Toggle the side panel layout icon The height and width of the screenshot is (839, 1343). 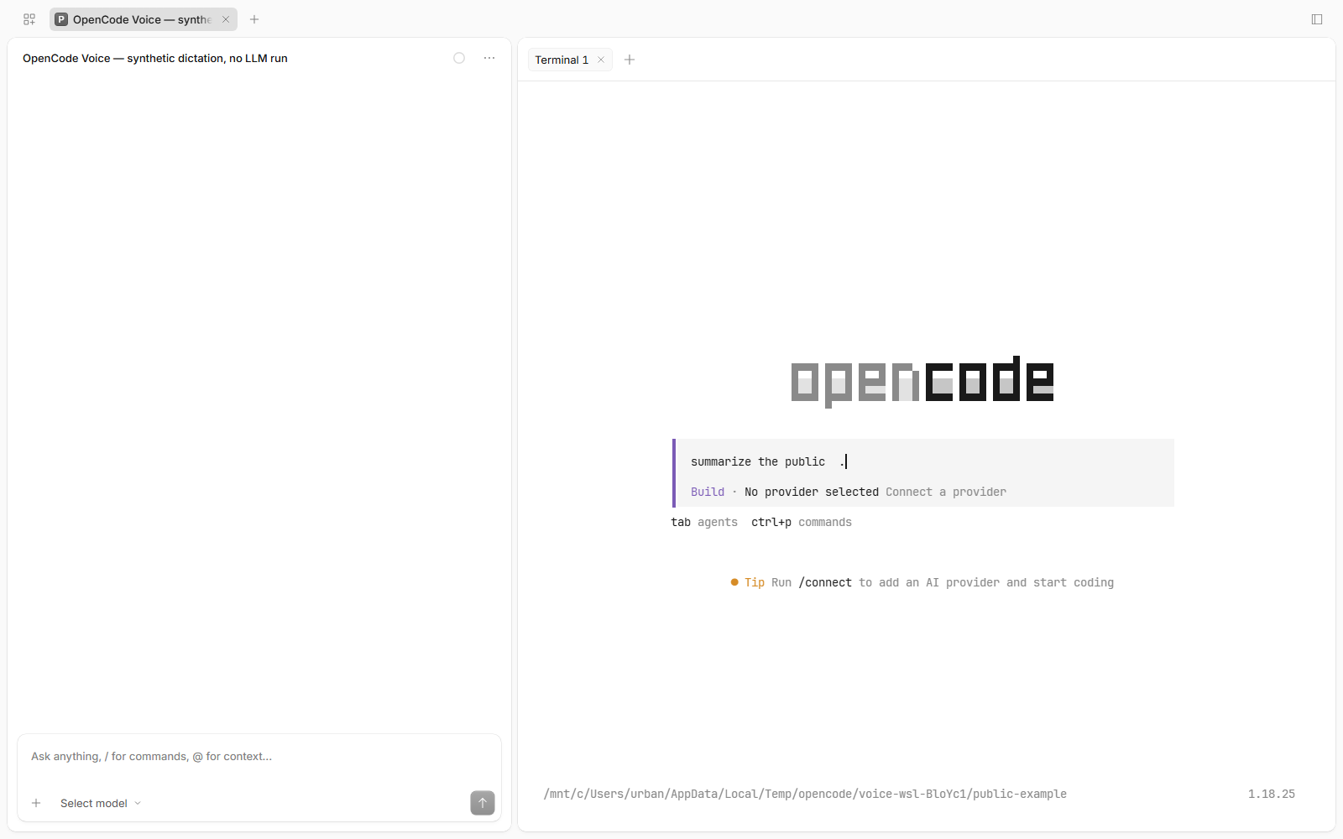pyautogui.click(x=1317, y=19)
